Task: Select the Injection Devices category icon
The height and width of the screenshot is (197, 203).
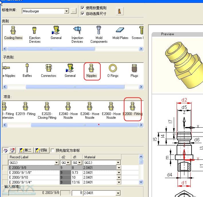Action: 77,34
